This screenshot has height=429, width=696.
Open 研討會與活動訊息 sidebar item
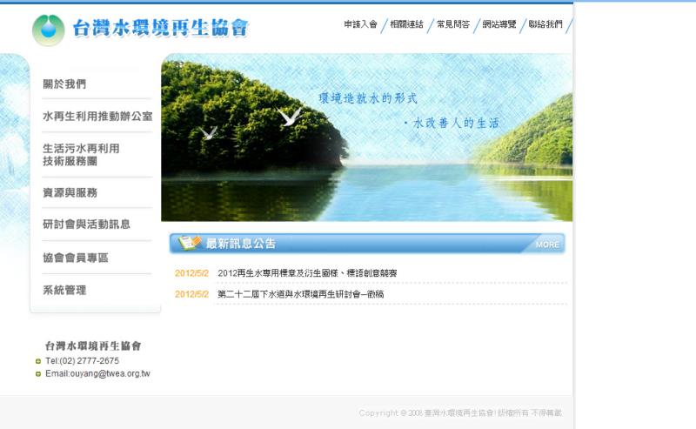[86, 225]
